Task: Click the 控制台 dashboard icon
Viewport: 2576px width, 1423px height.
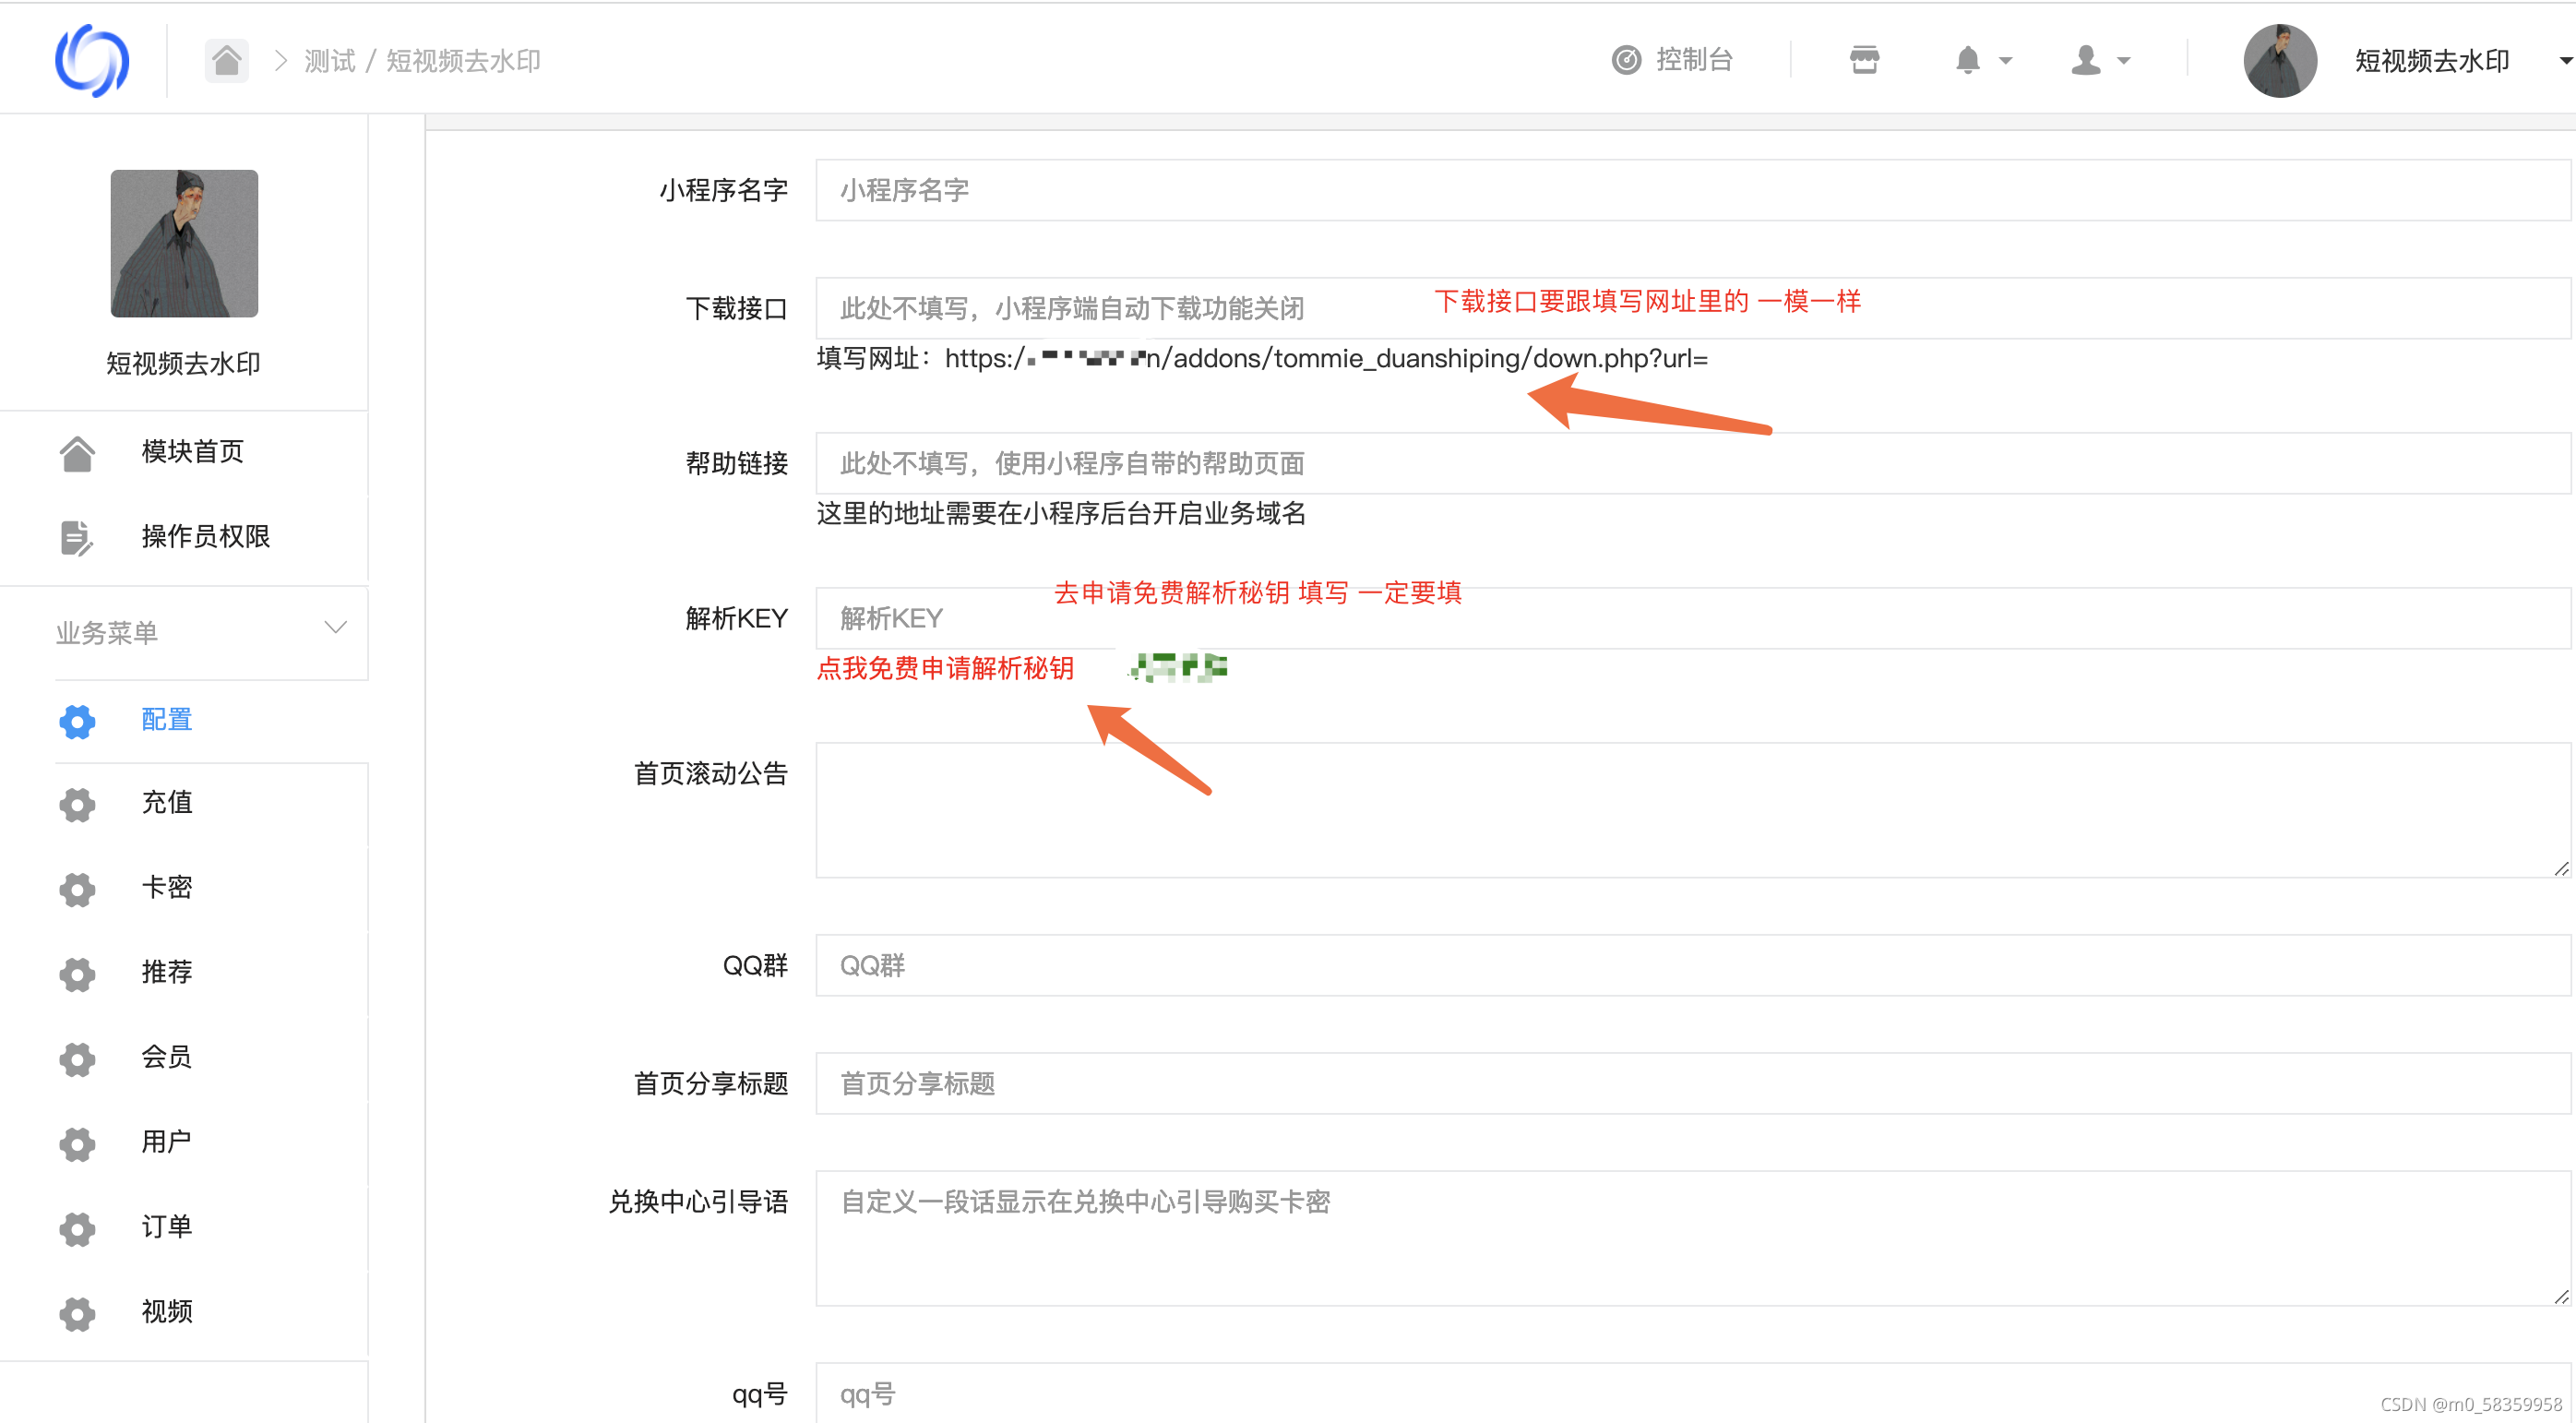Action: pos(1626,60)
